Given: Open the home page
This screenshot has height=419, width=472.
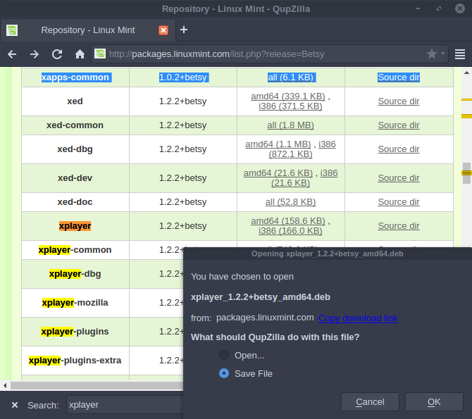Looking at the screenshot, I should pyautogui.click(x=80, y=54).
